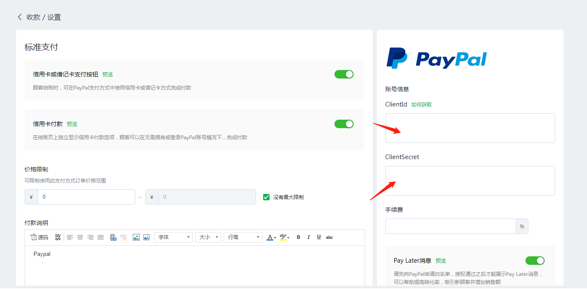587x289 pixels.
Task: Toggle italic formatting
Action: tap(309, 237)
